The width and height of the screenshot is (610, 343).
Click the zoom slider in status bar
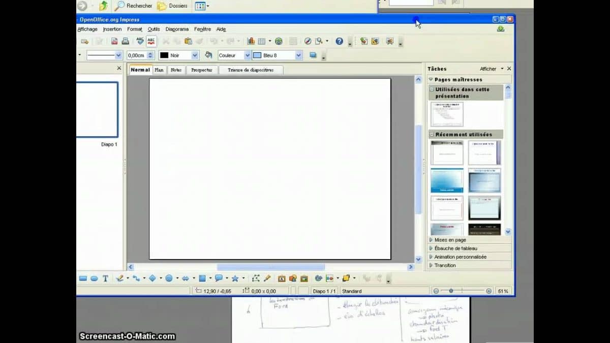point(451,291)
